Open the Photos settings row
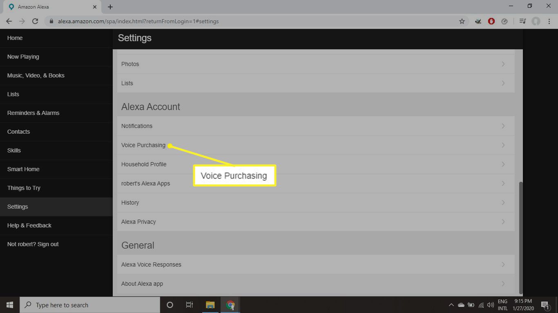Screen dimensions: 558x313 (x=316, y=64)
